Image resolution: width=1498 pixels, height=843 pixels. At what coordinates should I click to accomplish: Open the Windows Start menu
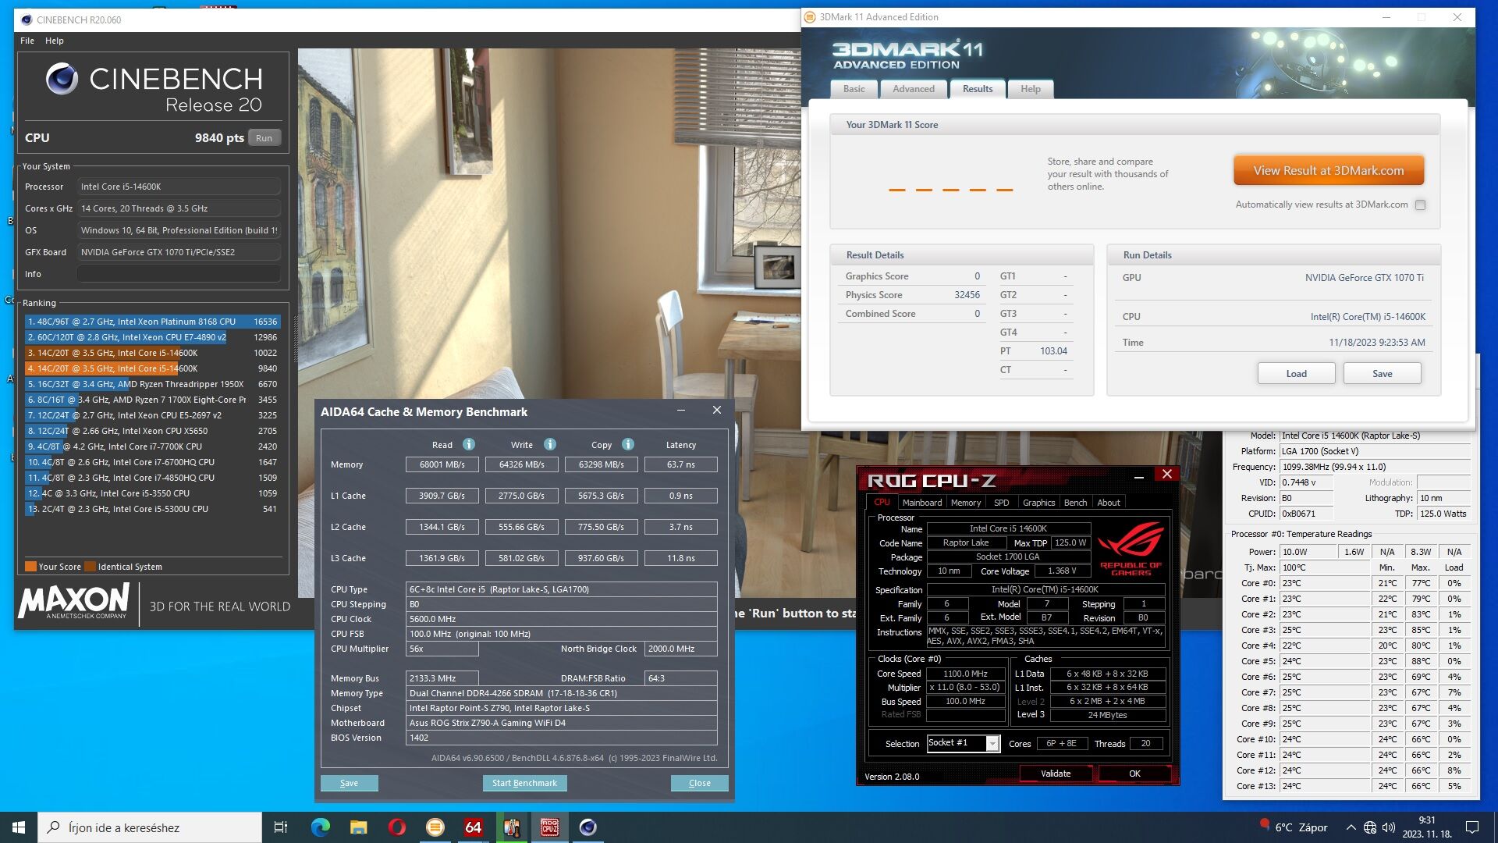(x=19, y=827)
